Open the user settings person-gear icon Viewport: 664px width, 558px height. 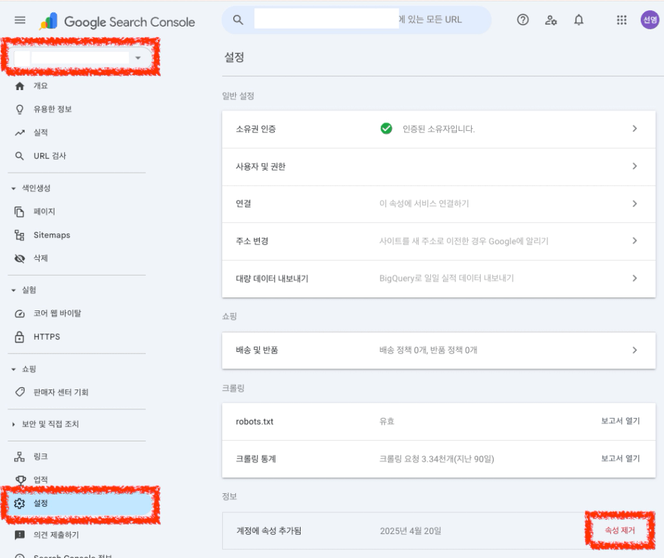pos(551,20)
